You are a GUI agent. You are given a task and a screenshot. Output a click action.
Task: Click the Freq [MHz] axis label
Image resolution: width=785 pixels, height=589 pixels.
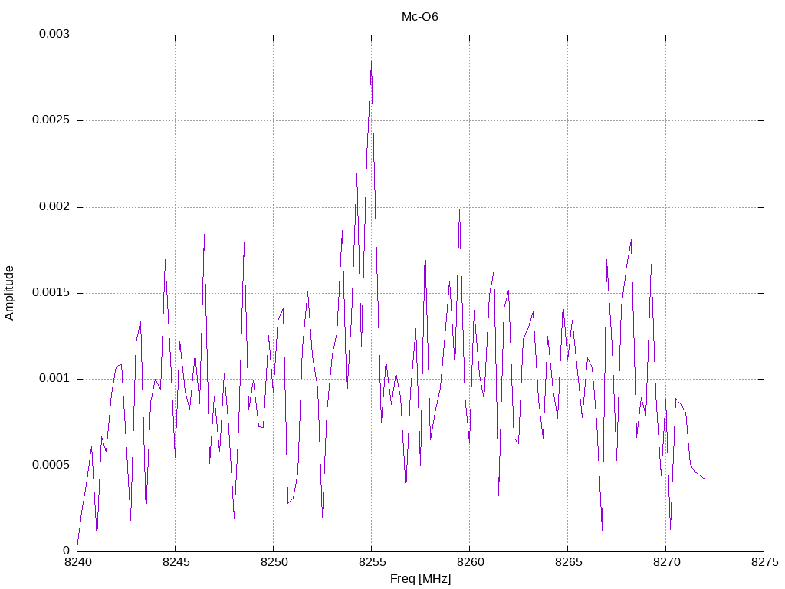click(421, 579)
